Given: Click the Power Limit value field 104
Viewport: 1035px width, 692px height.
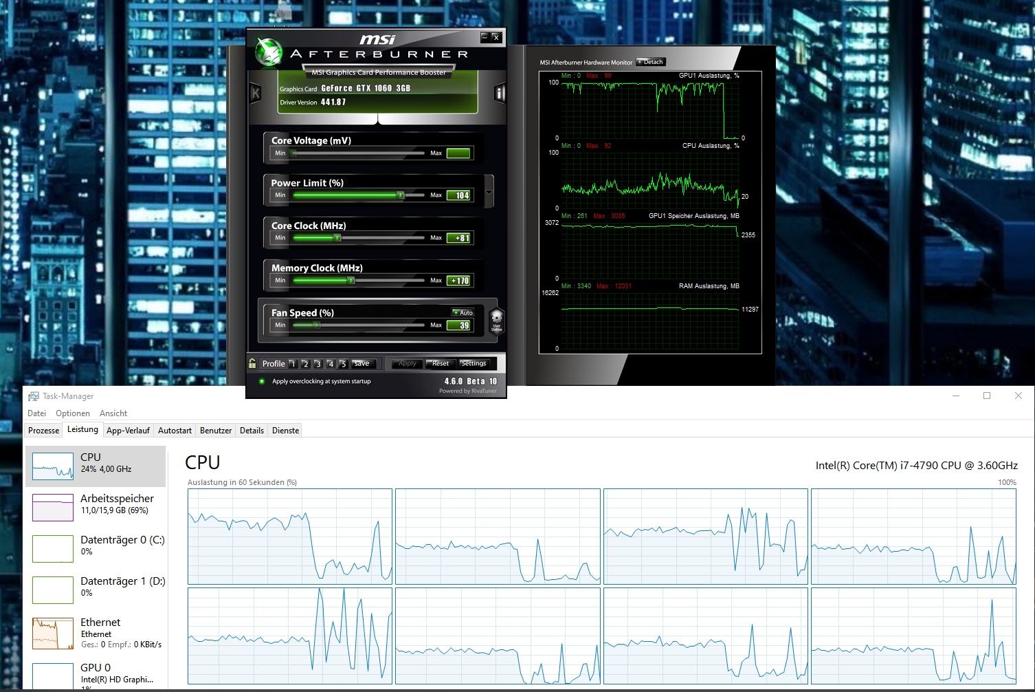Looking at the screenshot, I should click(x=458, y=195).
